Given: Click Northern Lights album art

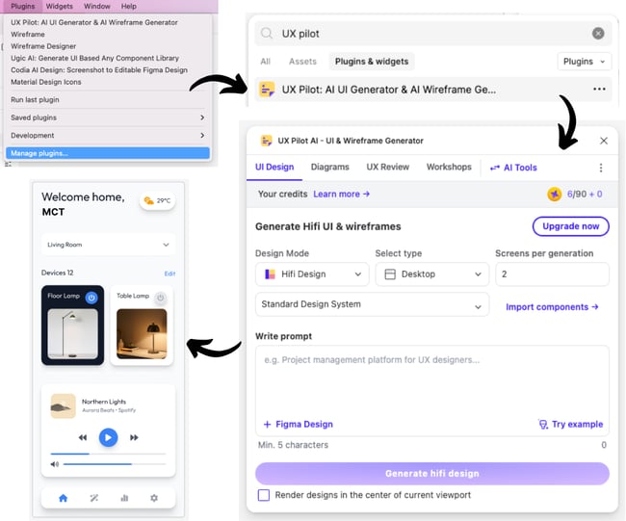Looking at the screenshot, I should coord(63,406).
